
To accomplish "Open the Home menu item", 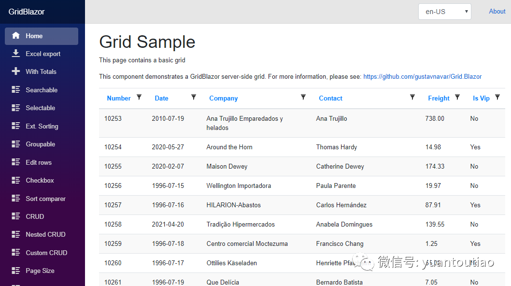I will tap(42, 36).
